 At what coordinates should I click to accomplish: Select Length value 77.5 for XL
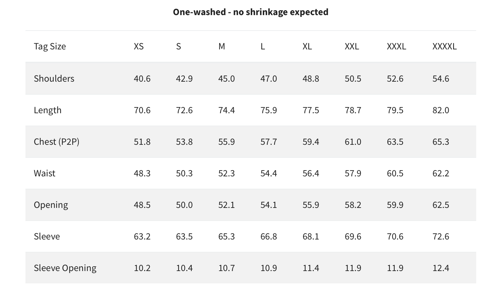point(311,110)
